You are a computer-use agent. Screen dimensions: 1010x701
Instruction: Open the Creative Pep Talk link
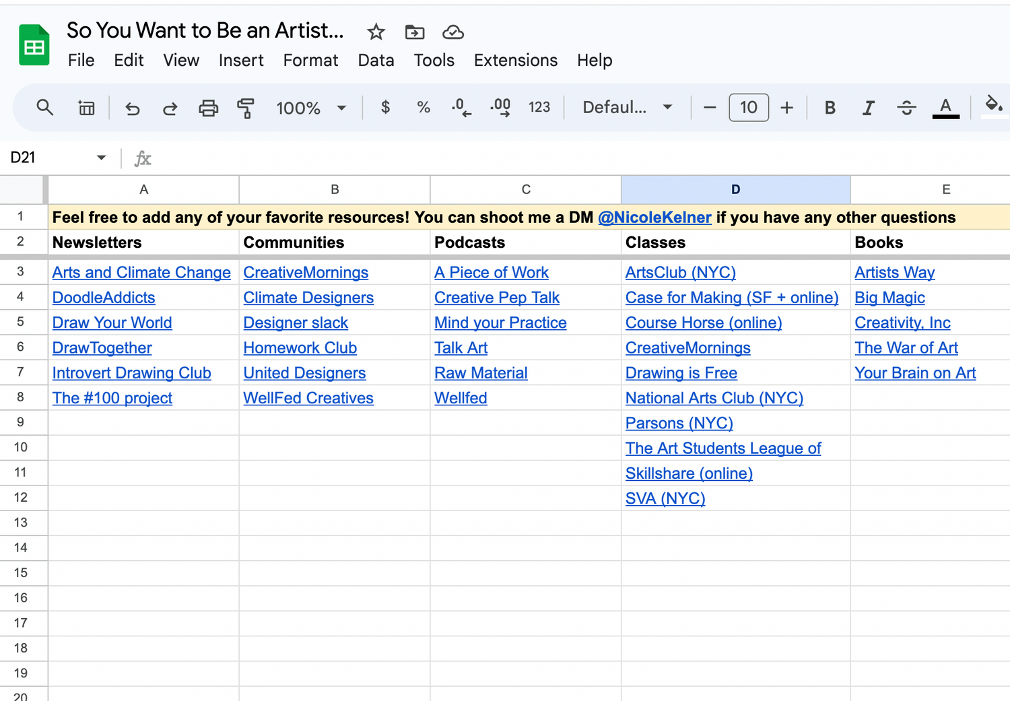point(496,298)
